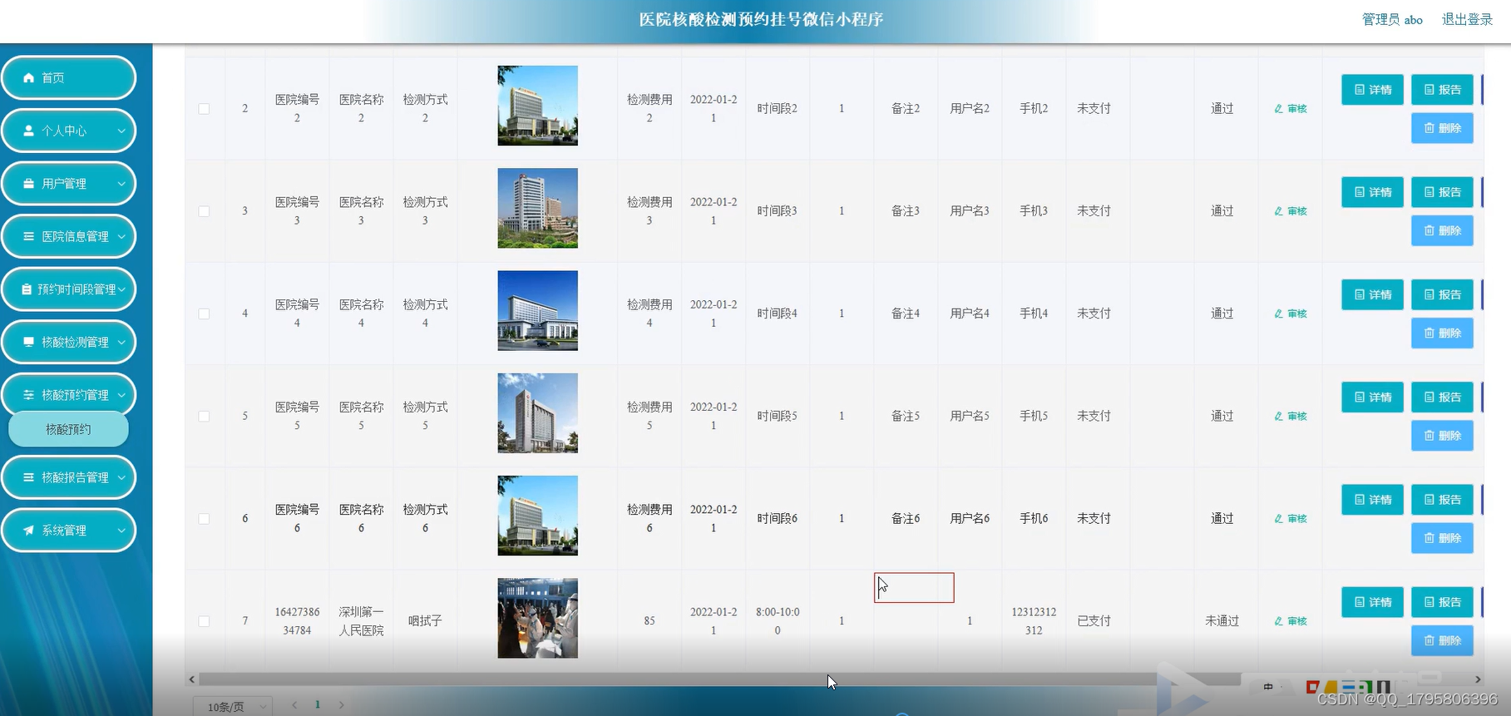Open 报告 report for row 6
This screenshot has width=1511, height=716.
[x=1443, y=500]
